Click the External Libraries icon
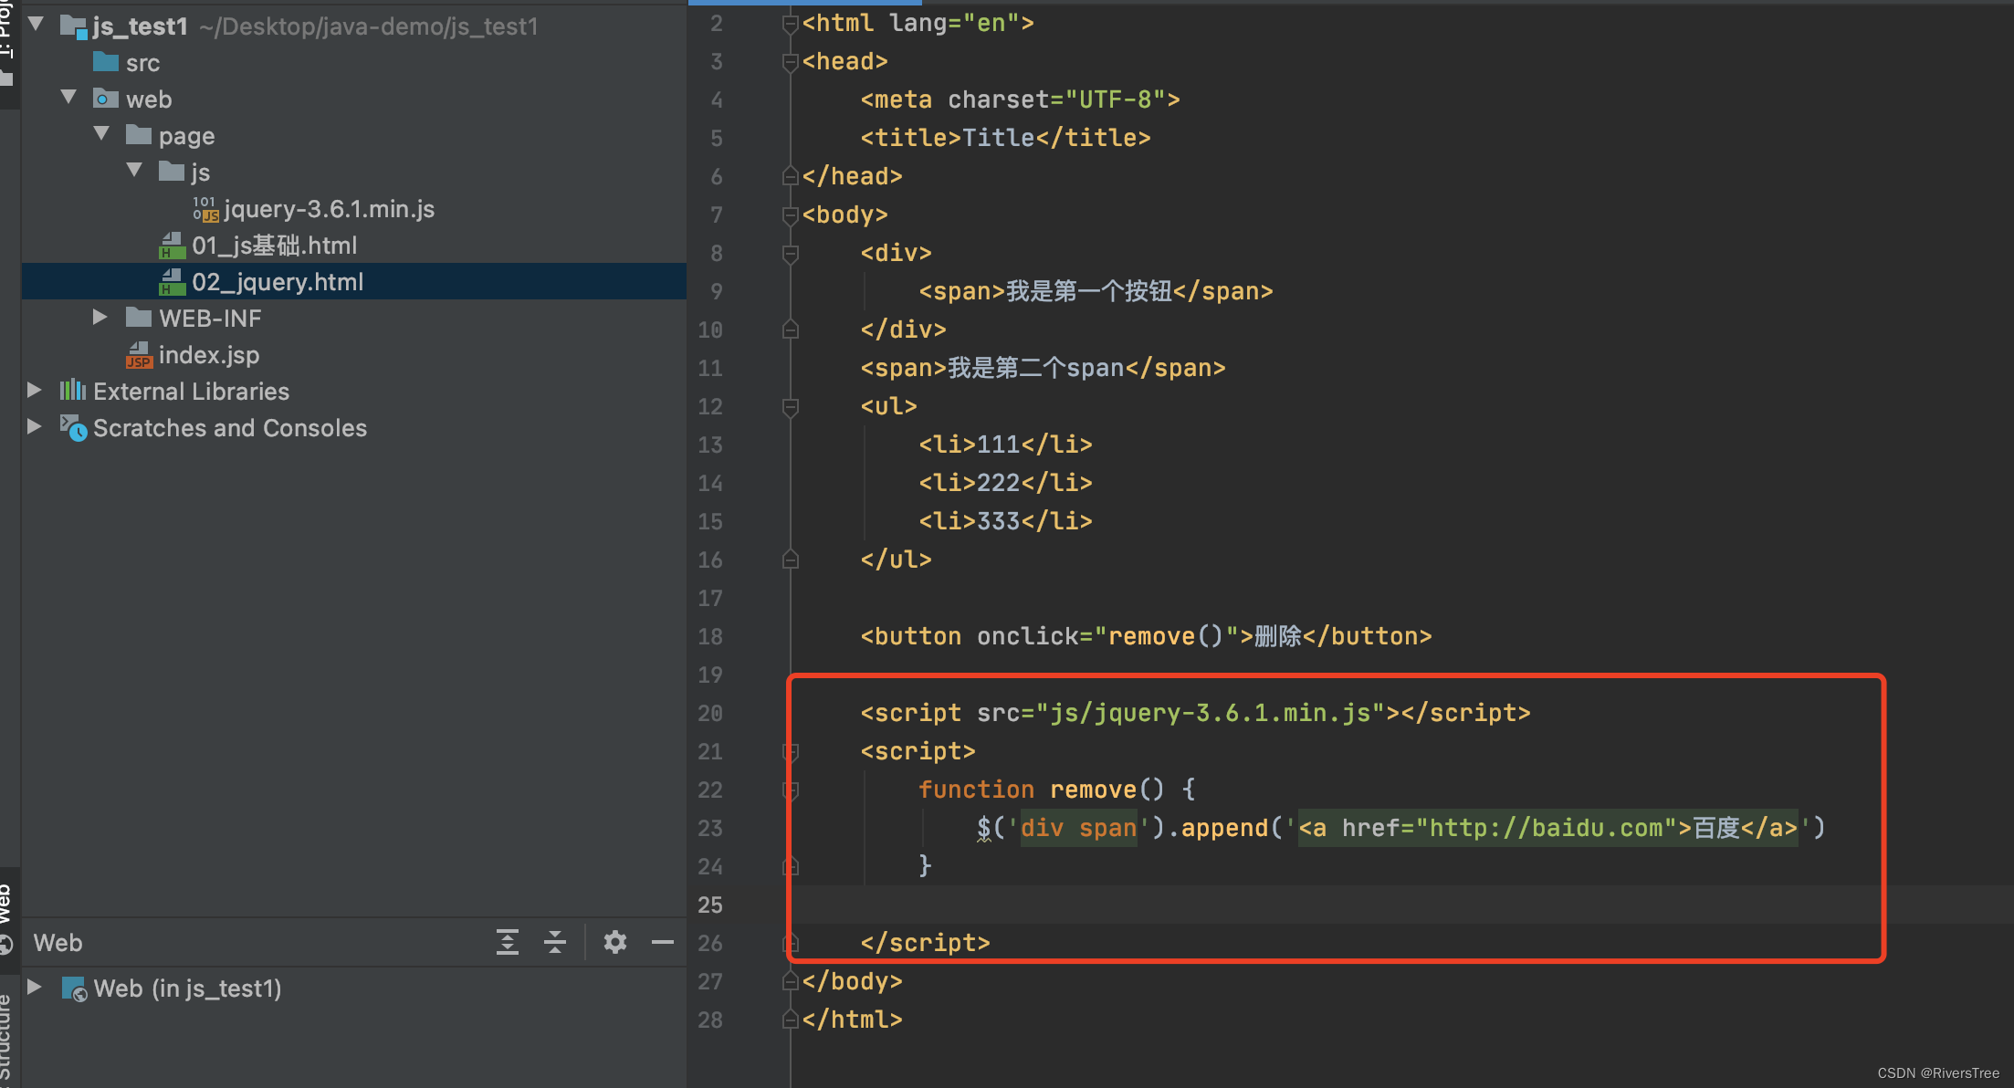The height and width of the screenshot is (1088, 2014). tap(73, 392)
